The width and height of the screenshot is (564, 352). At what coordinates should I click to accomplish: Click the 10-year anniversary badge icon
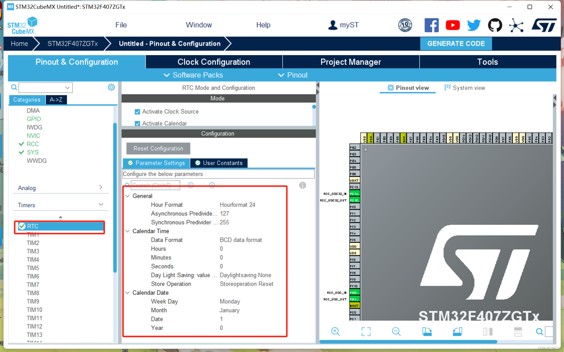click(x=405, y=25)
